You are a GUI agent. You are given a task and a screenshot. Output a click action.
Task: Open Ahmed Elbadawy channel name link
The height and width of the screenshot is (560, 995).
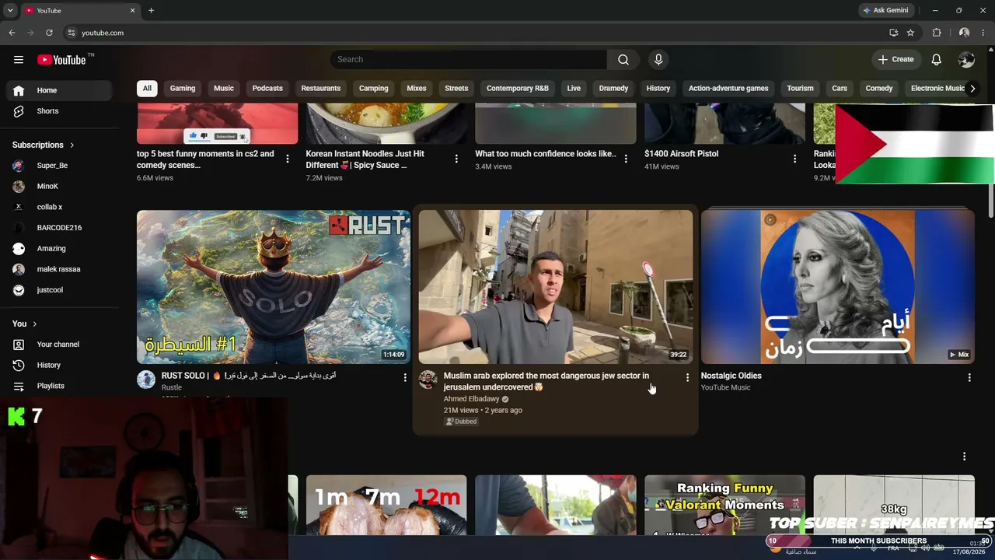click(472, 399)
